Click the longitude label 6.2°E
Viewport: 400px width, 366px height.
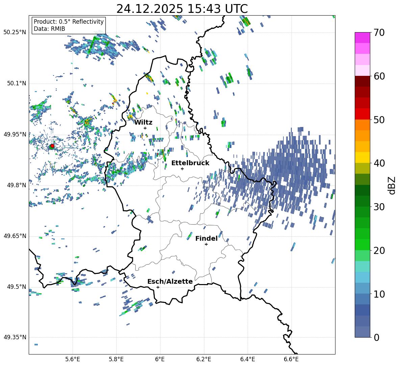[204, 359]
